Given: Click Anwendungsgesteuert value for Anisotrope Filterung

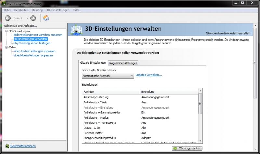Looking at the screenshot, I should (155, 97).
